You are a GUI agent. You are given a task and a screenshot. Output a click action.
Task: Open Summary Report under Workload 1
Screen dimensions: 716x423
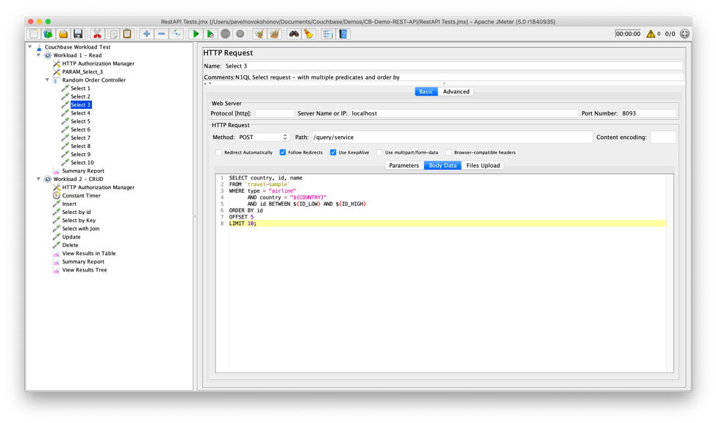point(83,171)
